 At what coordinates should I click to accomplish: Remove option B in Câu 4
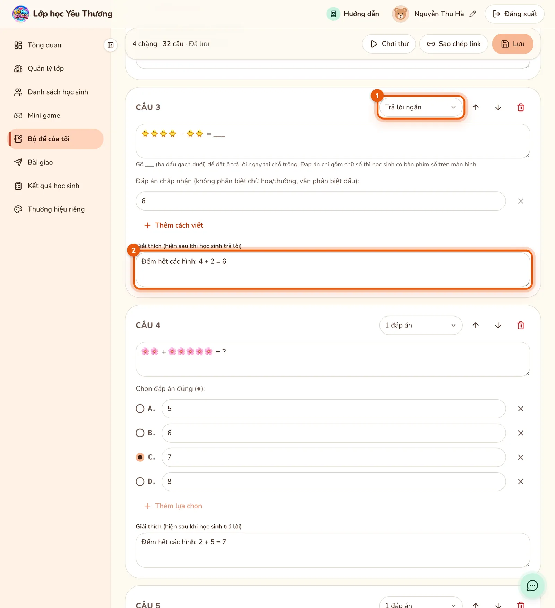click(x=521, y=433)
